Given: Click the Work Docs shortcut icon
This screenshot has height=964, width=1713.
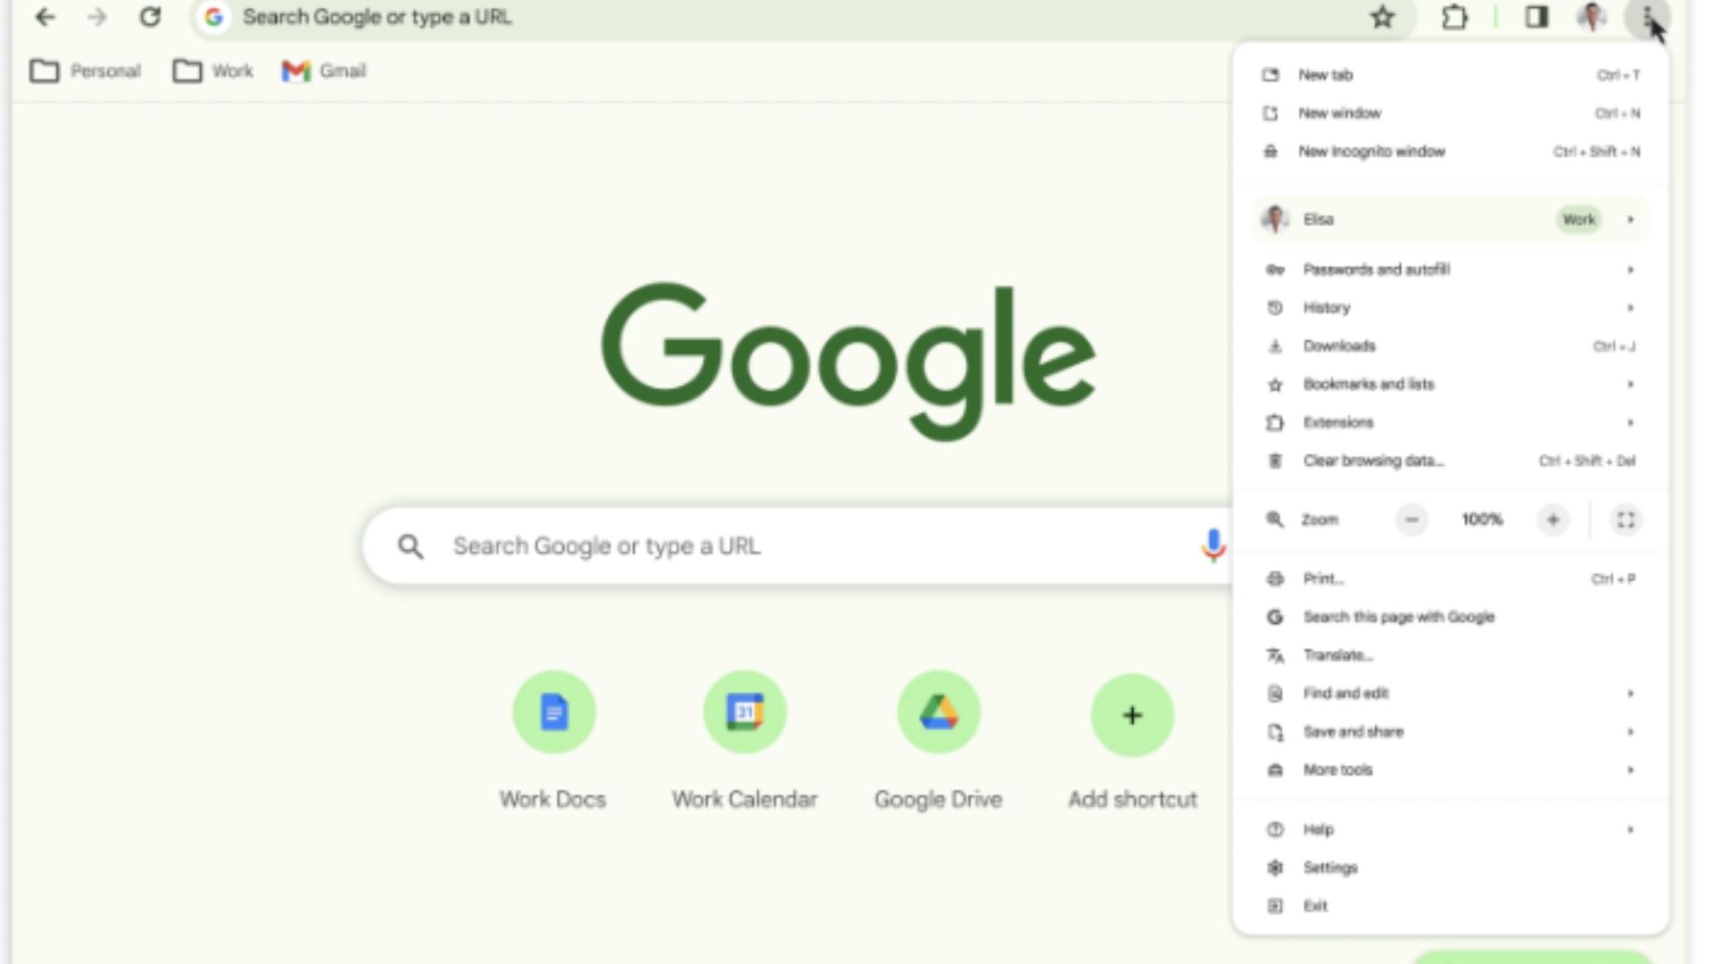Looking at the screenshot, I should (x=553, y=712).
